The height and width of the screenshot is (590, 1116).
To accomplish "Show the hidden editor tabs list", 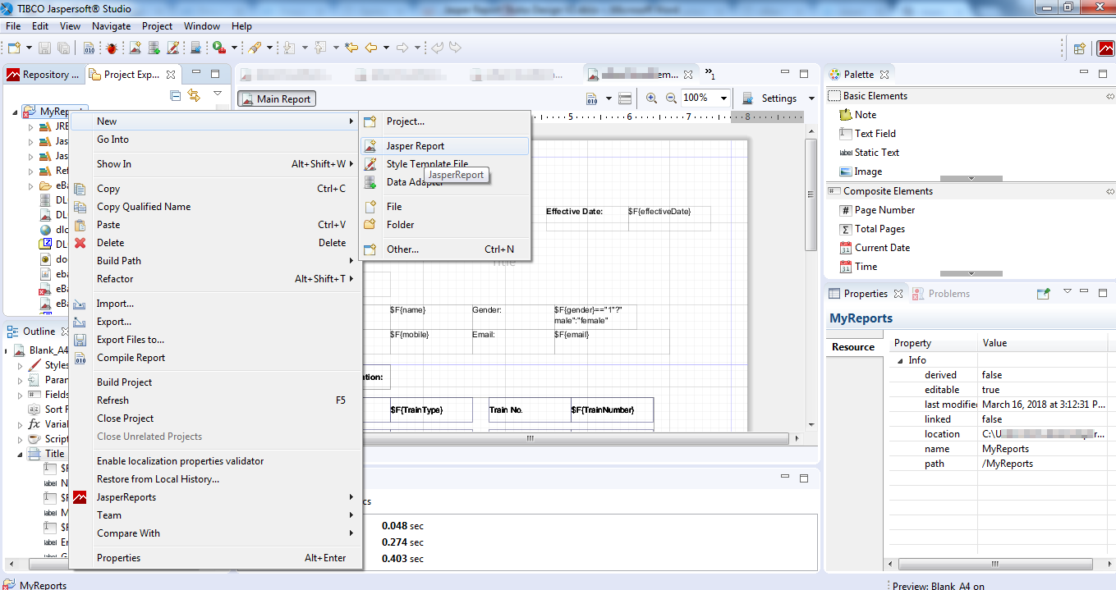I will [x=710, y=74].
